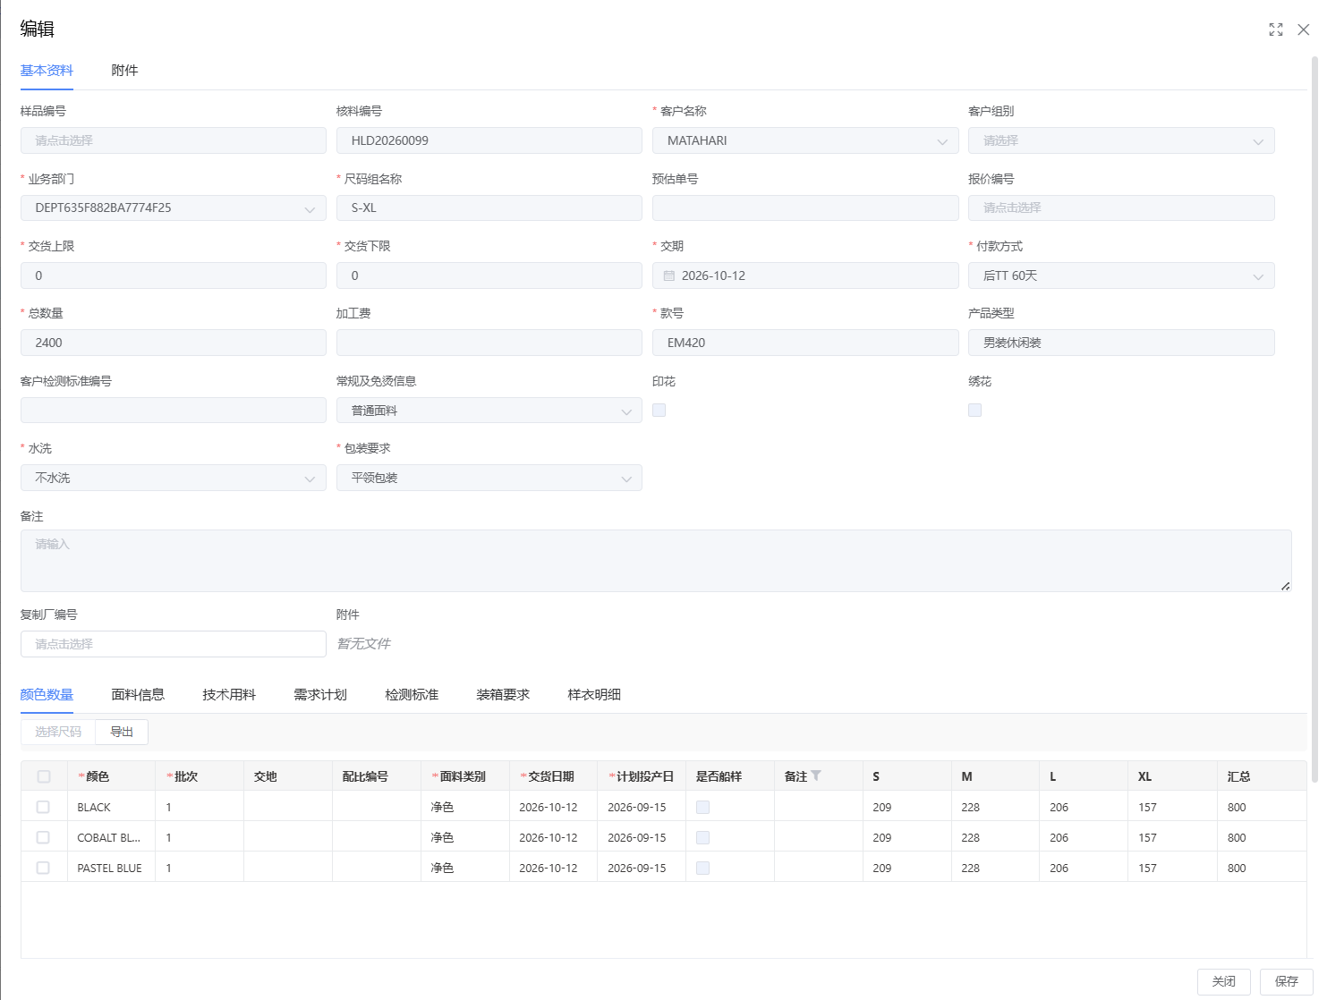The height and width of the screenshot is (1000, 1327).
Task: Close the edit dialog with X icon
Action: click(x=1304, y=30)
